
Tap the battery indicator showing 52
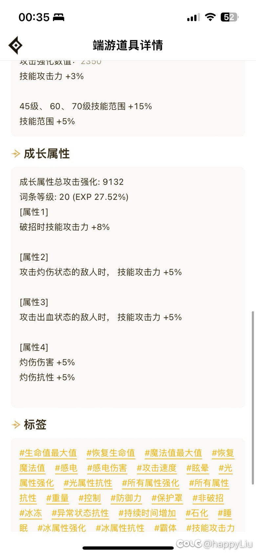[229, 17]
